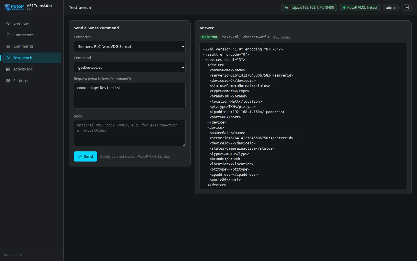Click the "Really carried out on PotoP VMS Studio." note
417x261 pixels.
pyautogui.click(x=135, y=157)
